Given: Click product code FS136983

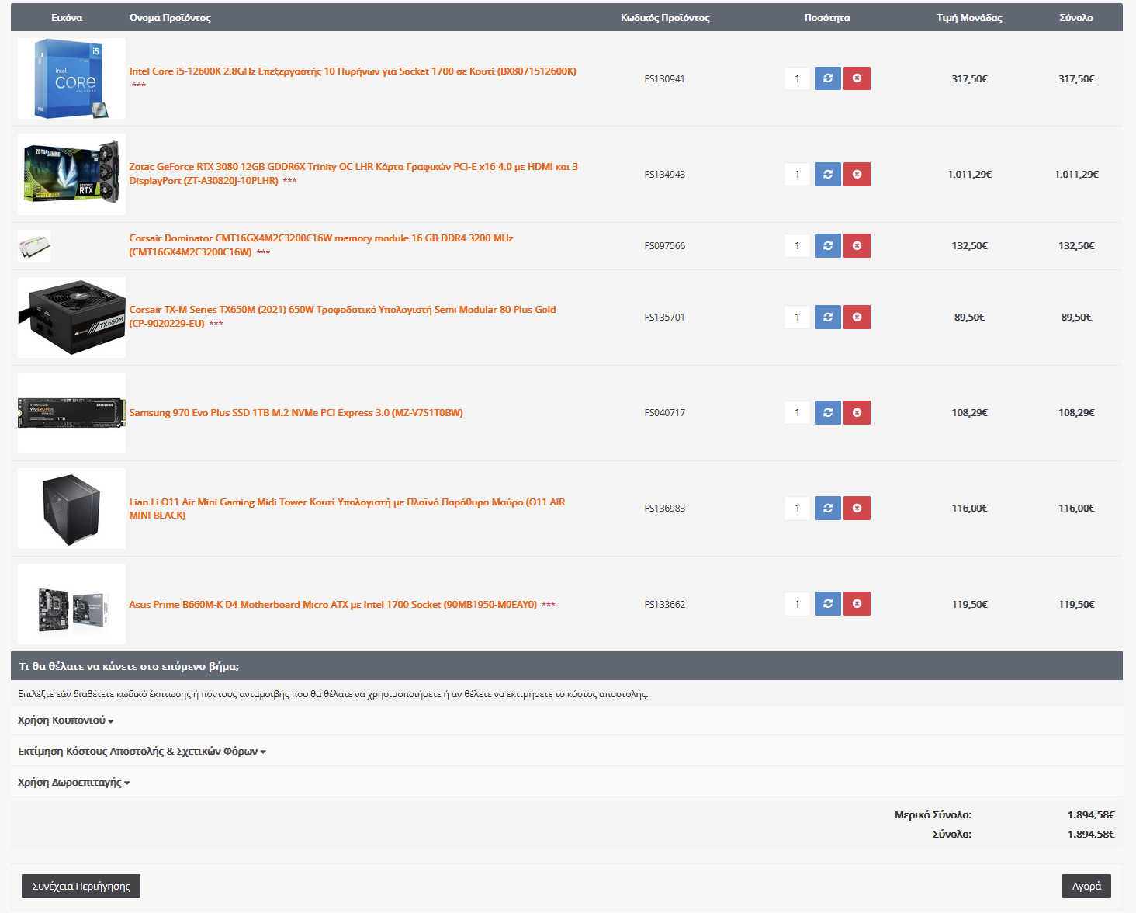Looking at the screenshot, I should (x=665, y=508).
